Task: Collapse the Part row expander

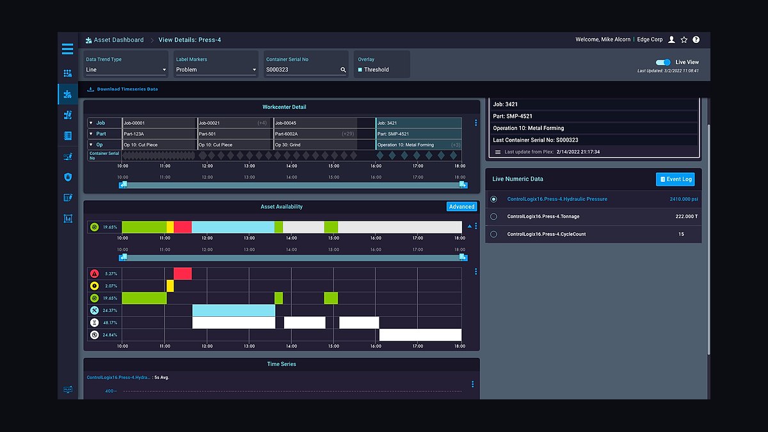Action: tap(91, 134)
